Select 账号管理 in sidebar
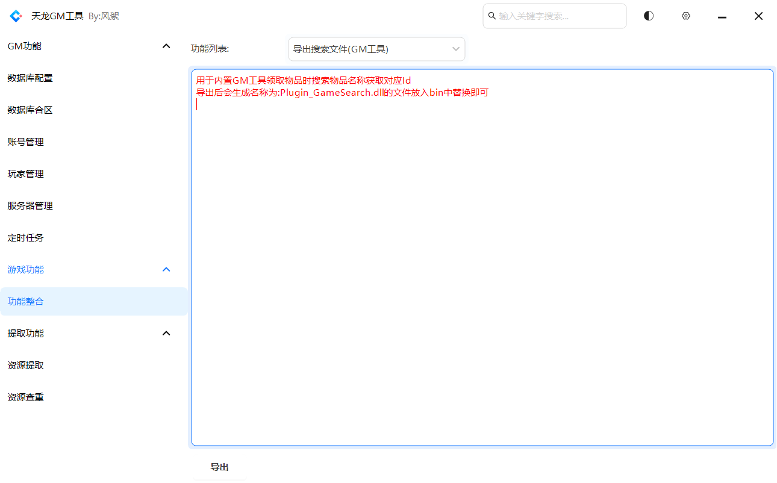The image size is (777, 483). (x=26, y=142)
